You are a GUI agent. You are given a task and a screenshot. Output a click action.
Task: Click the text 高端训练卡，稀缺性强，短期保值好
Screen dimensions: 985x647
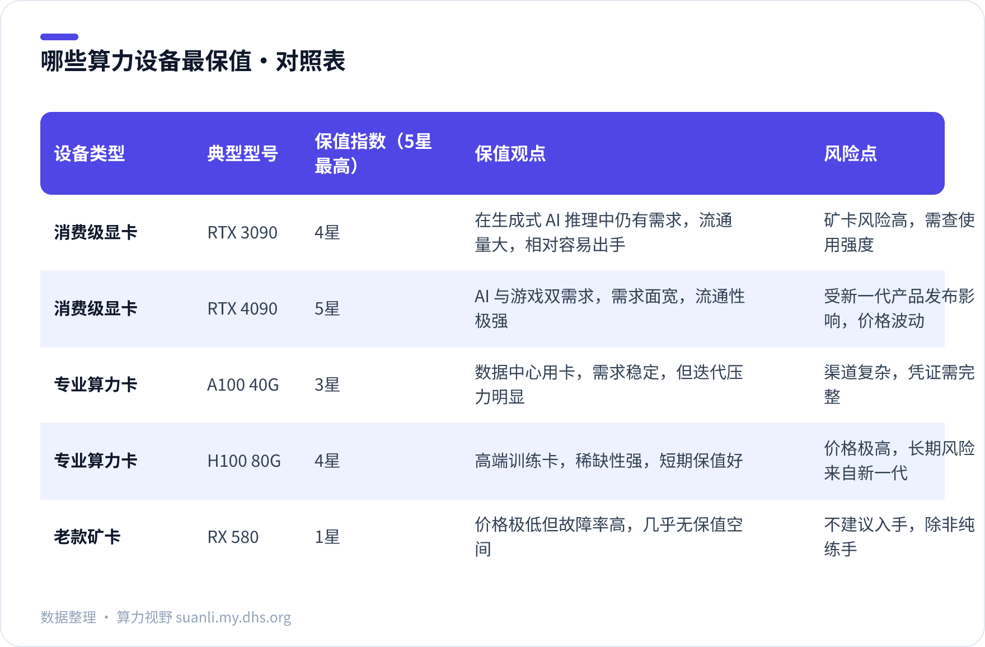tap(609, 461)
